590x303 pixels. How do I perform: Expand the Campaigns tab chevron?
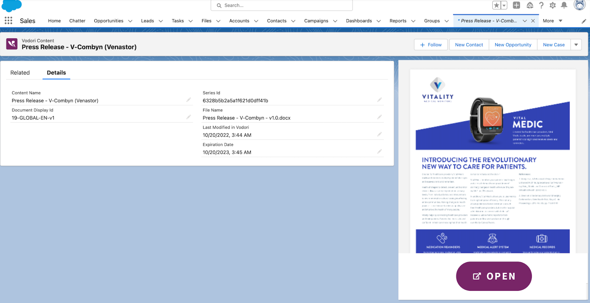[335, 21]
